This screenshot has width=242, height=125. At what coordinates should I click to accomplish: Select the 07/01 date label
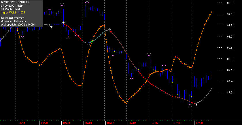pyautogui.click(x=89, y=123)
